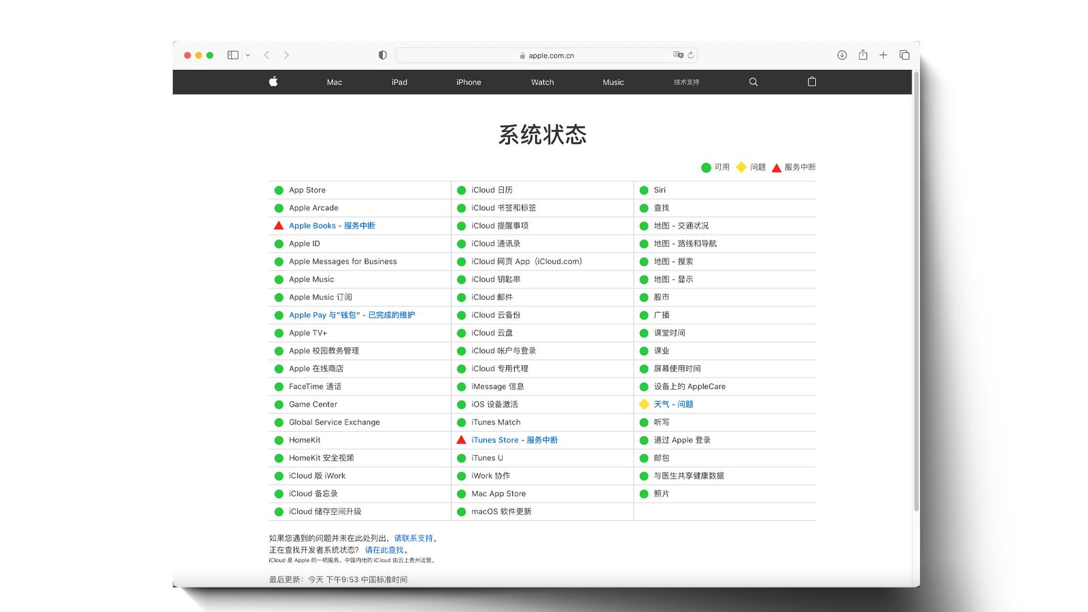This screenshot has height=612, width=1088.
Task: Open the Watch section in the navigation
Action: [x=542, y=82]
